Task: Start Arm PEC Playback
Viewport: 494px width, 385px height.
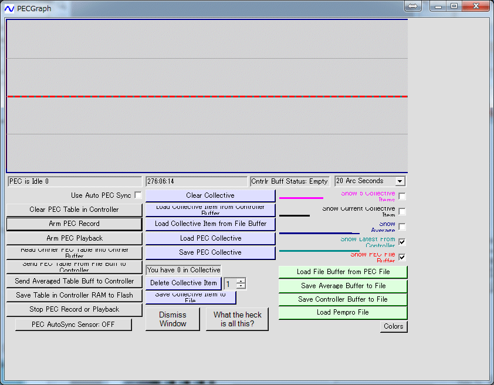Action: tap(75, 238)
